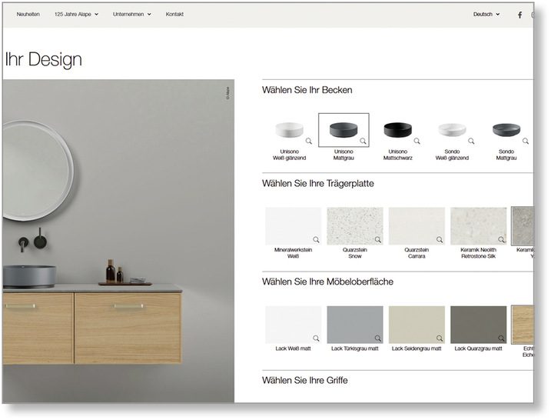
Task: Click magnifier on Sondo Weiß glänzend basin
Action: click(x=471, y=142)
